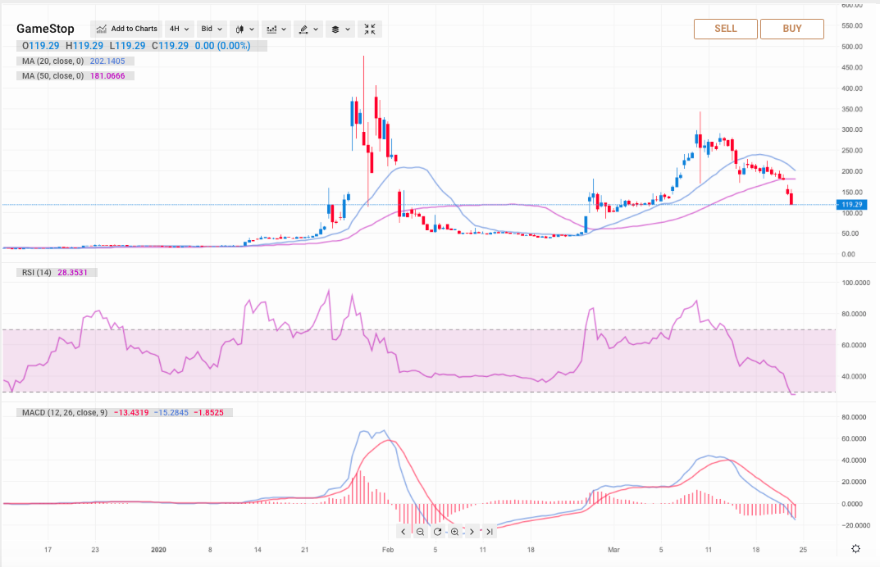
Task: Click the GameStop instrument title
Action: point(45,29)
